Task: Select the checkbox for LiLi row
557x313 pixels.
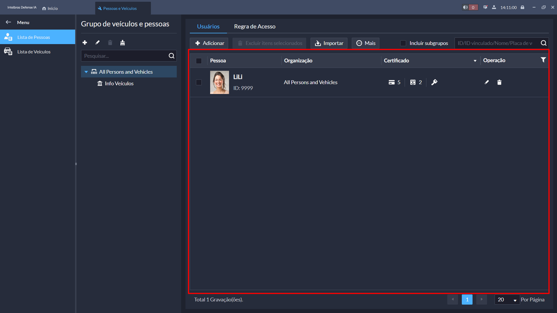Action: pos(199,82)
